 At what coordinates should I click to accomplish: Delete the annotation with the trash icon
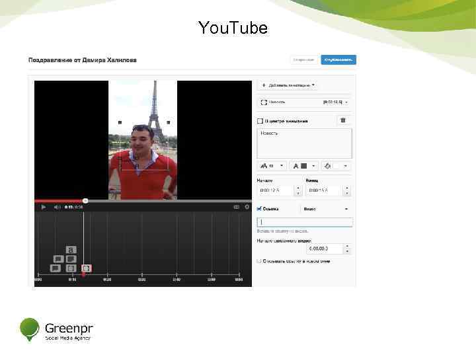point(343,120)
